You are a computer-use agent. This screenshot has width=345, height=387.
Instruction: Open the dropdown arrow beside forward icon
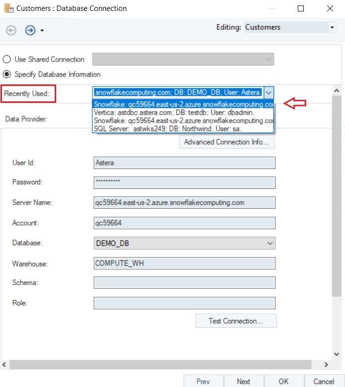tap(42, 31)
